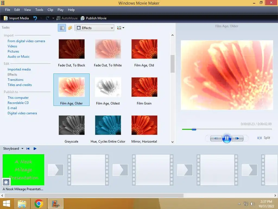Publish to Digital video camera link
Viewport: 278px width, 209px height.
coord(22,113)
